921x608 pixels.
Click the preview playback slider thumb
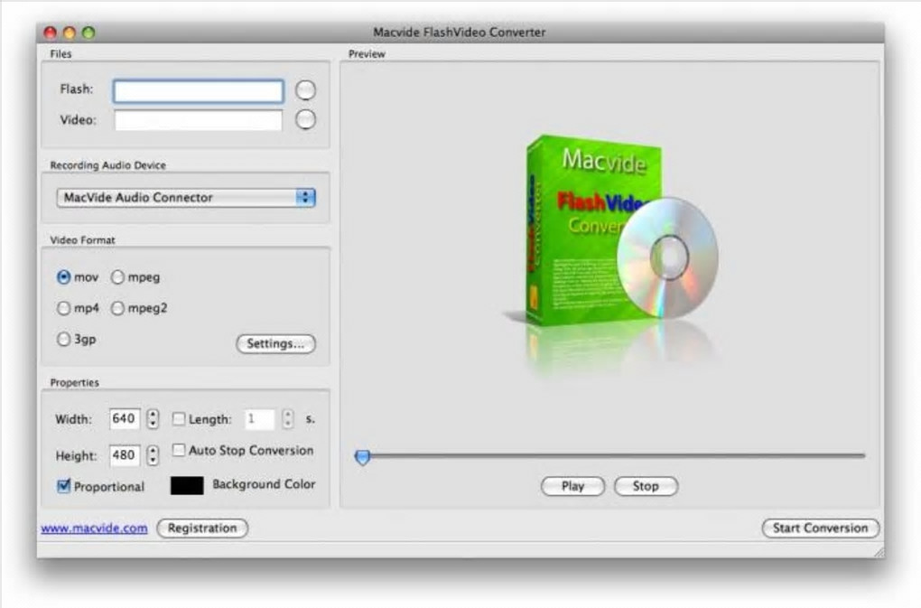[362, 457]
